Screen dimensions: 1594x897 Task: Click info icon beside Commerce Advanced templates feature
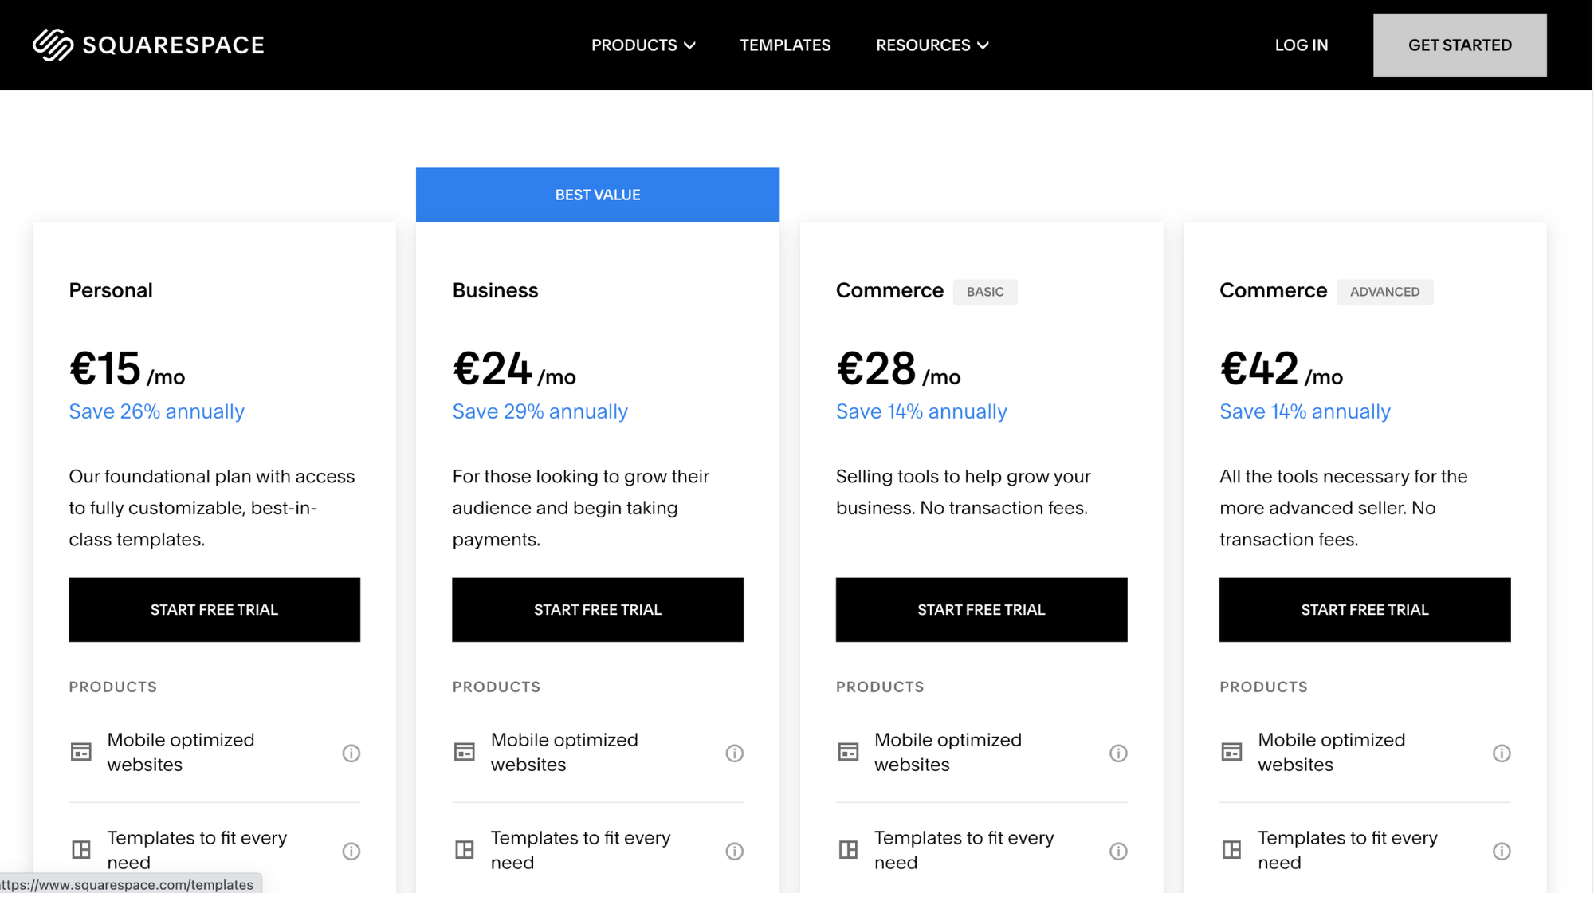[1502, 851]
